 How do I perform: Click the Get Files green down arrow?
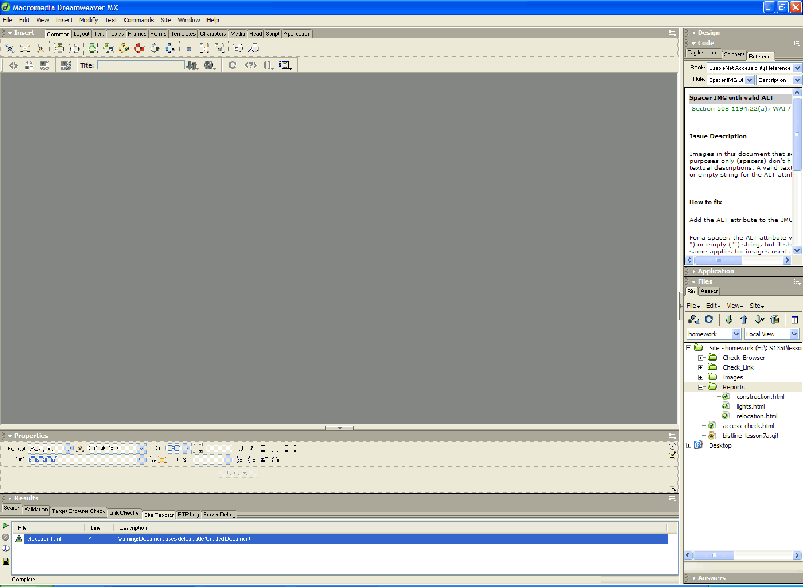(x=728, y=320)
